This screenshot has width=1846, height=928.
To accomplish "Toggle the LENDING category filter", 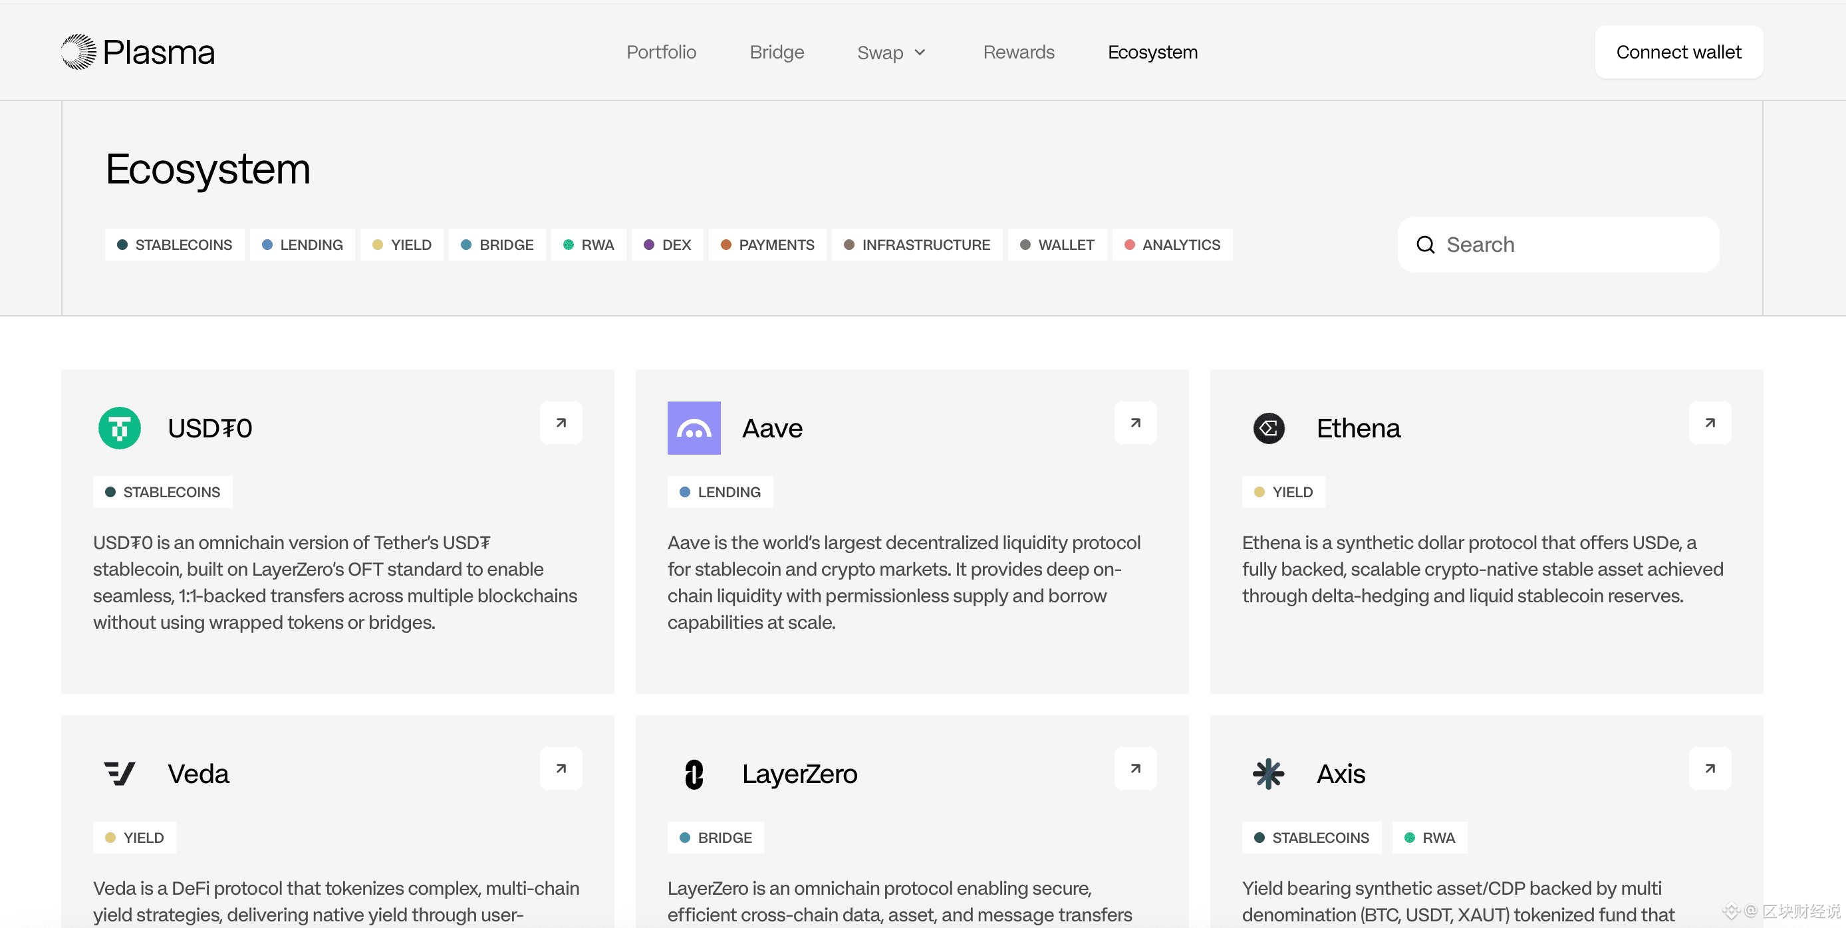I will (303, 245).
